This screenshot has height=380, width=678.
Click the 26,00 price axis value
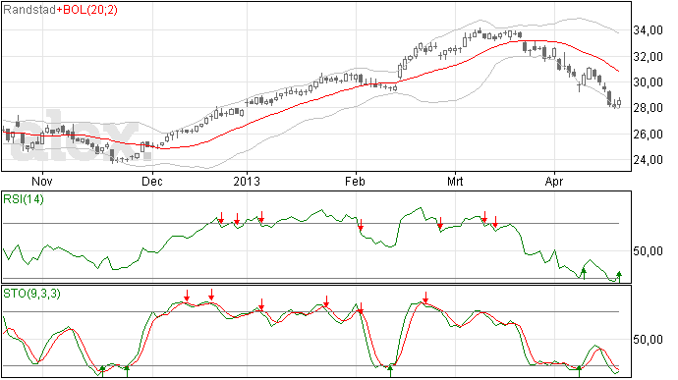pyautogui.click(x=648, y=135)
